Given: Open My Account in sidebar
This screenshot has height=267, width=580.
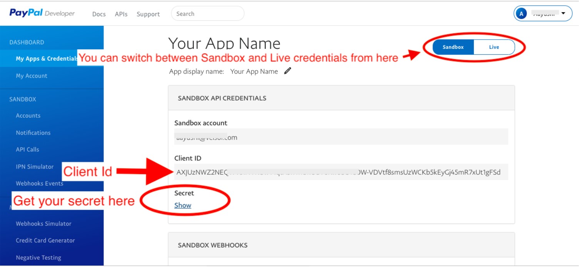Looking at the screenshot, I should pos(32,76).
